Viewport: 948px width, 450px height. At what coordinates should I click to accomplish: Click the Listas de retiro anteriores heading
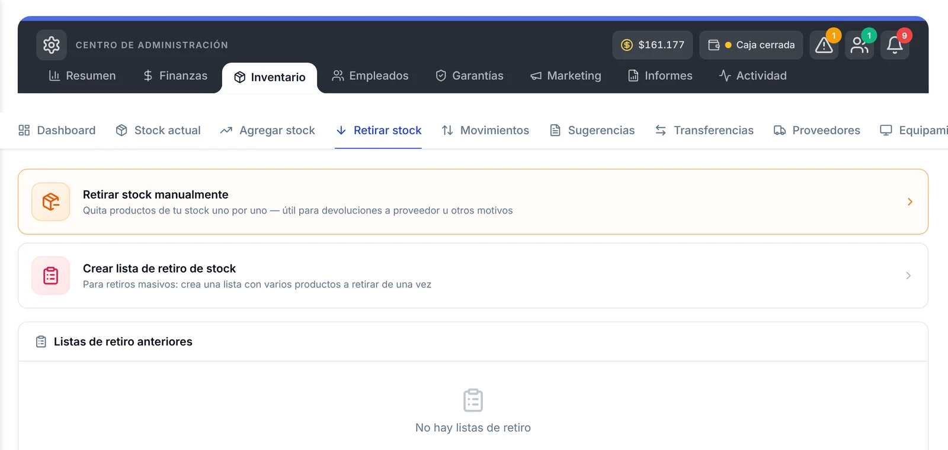[123, 342]
